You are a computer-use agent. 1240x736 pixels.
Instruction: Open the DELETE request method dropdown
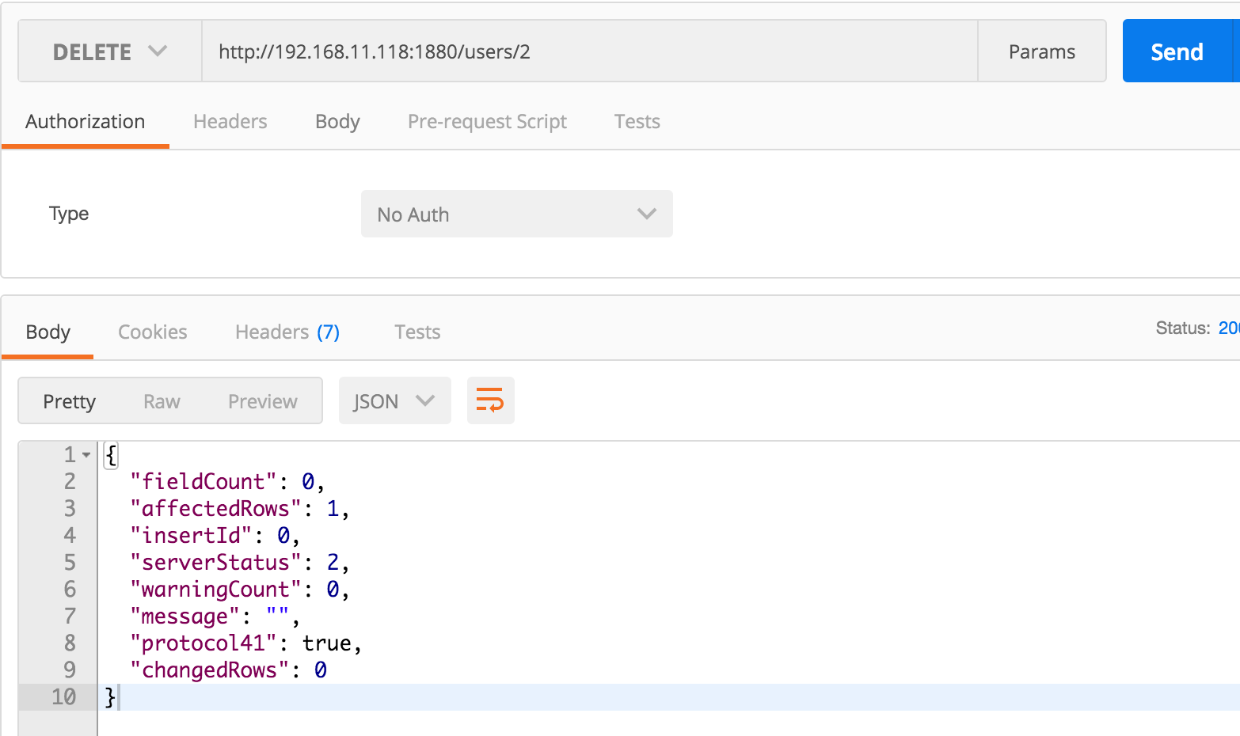coord(108,51)
